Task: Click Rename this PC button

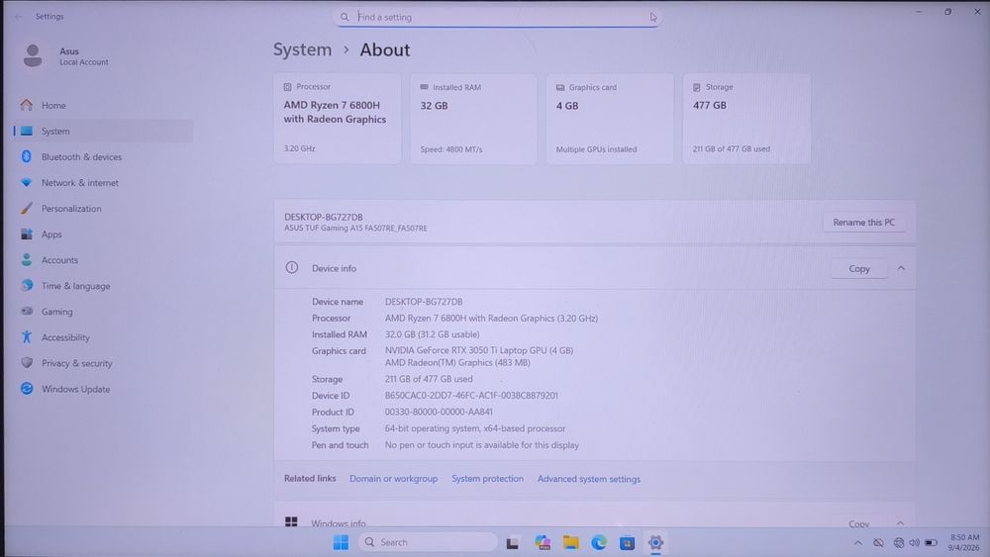Action: click(x=863, y=222)
